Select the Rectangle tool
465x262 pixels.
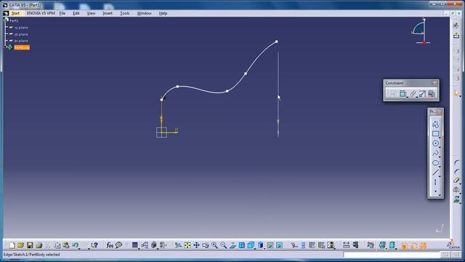click(x=435, y=134)
